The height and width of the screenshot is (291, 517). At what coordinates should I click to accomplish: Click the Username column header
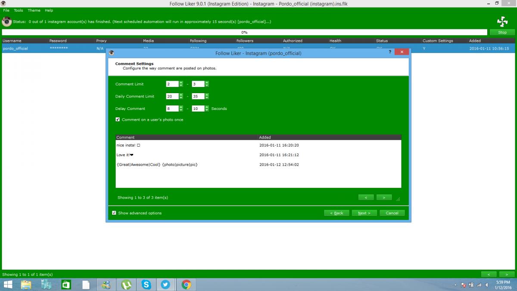[25, 41]
